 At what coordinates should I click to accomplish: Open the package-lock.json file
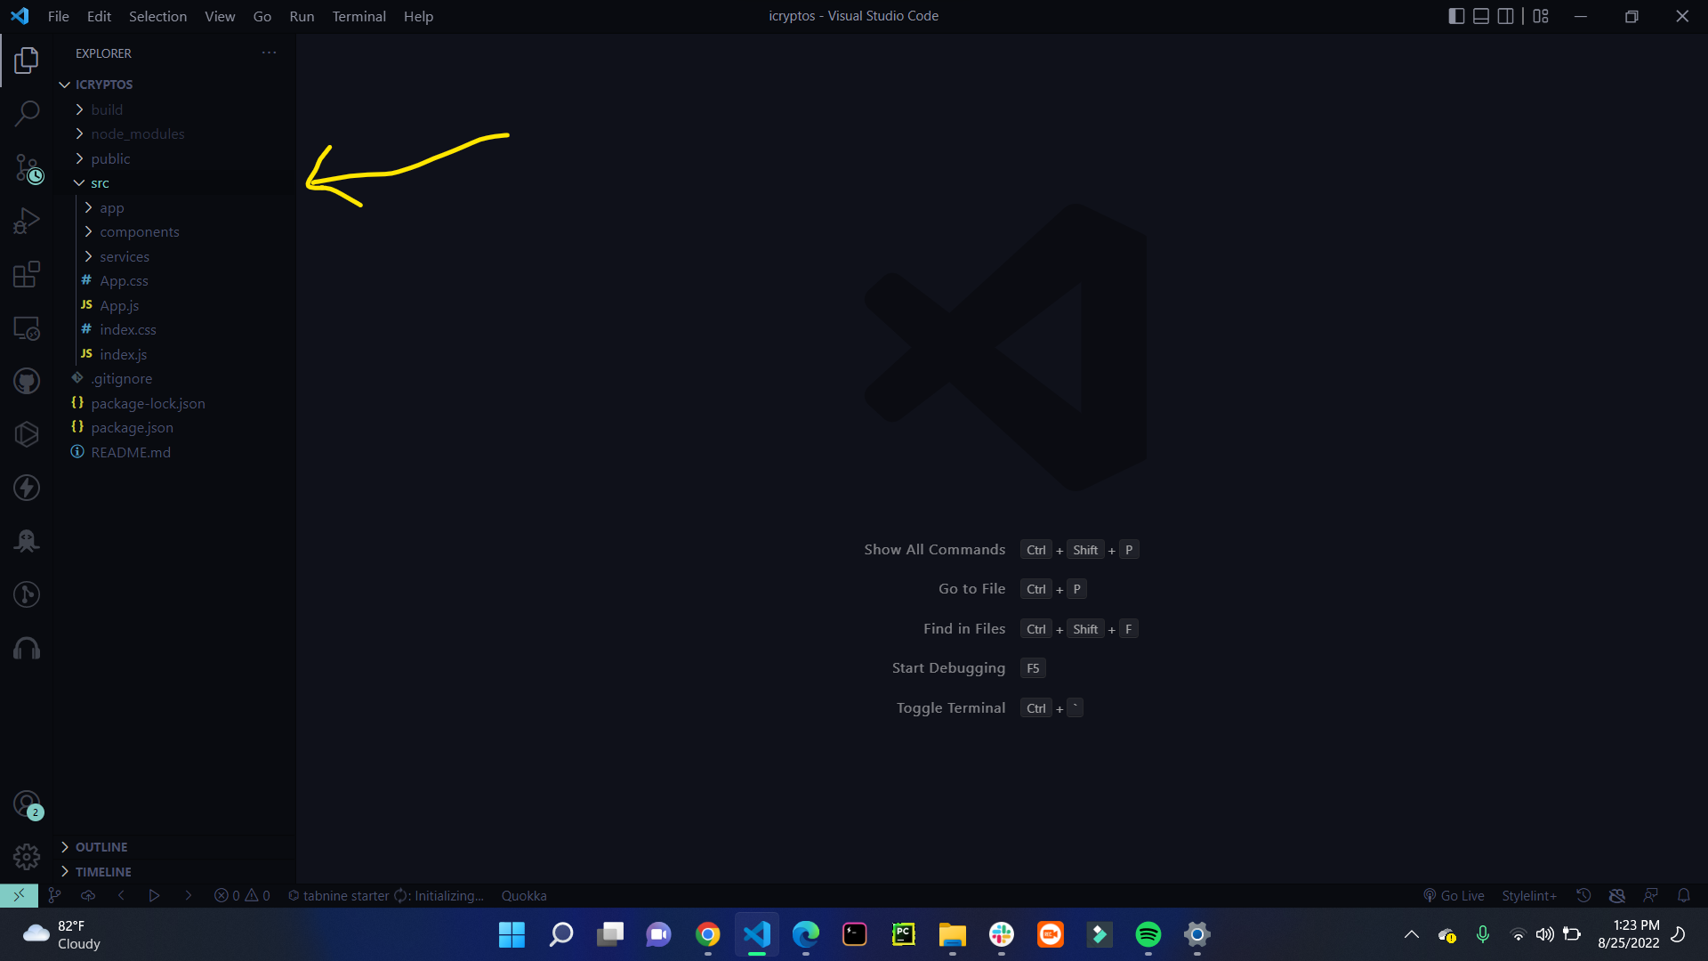pyautogui.click(x=148, y=403)
